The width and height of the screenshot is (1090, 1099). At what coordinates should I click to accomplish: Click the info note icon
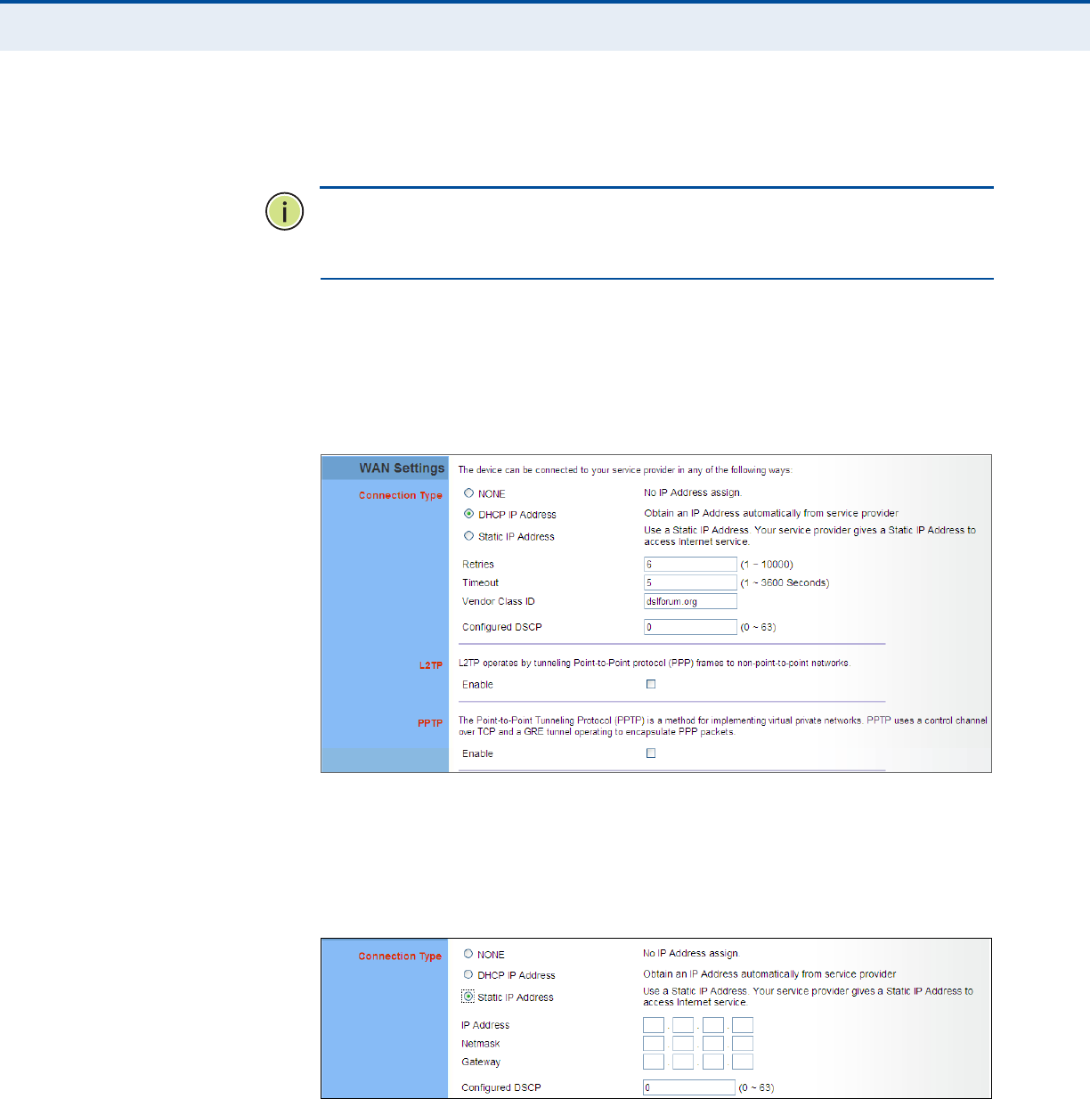pos(285,212)
